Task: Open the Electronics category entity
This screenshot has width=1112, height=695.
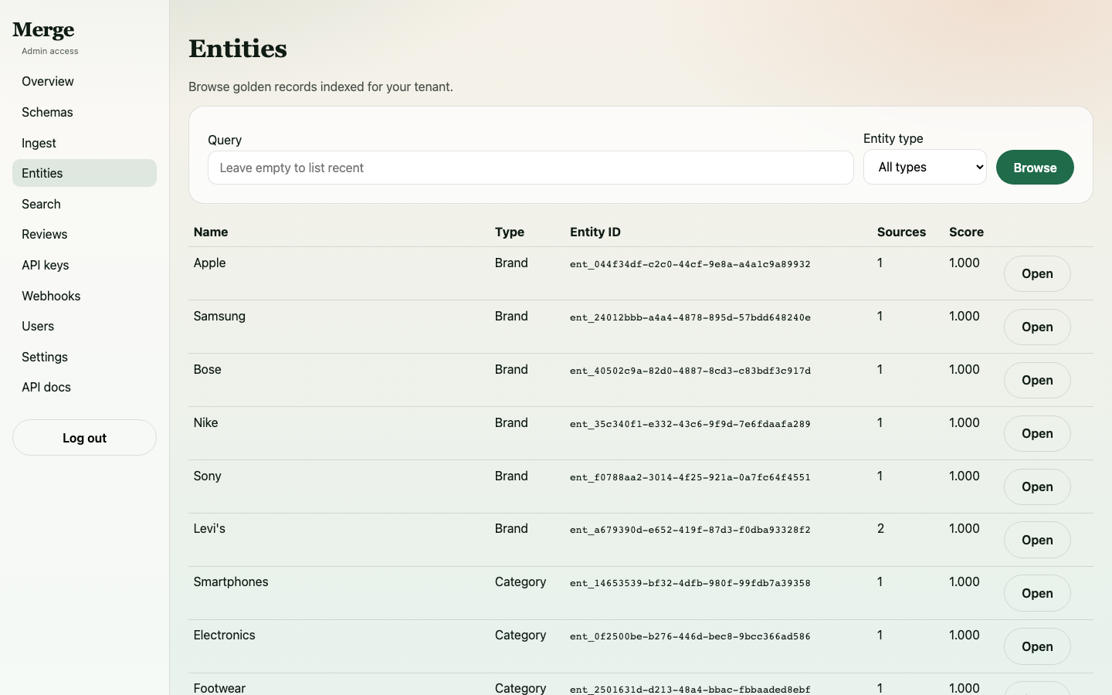Action: point(1037,646)
